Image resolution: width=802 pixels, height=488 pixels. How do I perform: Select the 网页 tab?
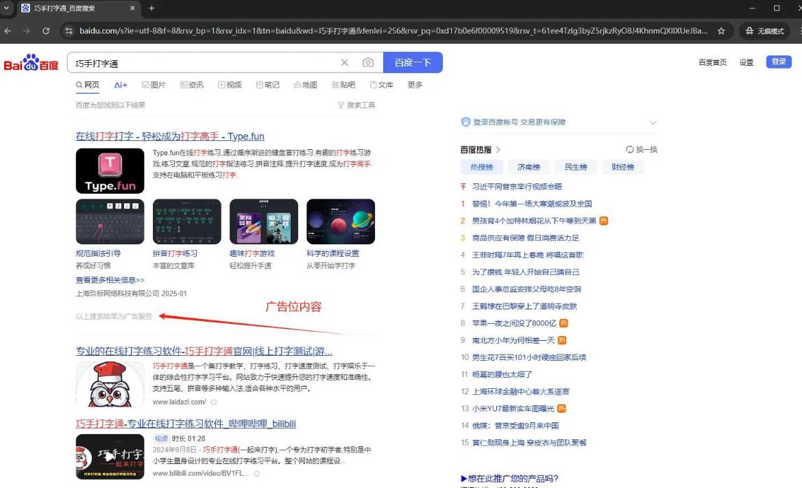[88, 85]
